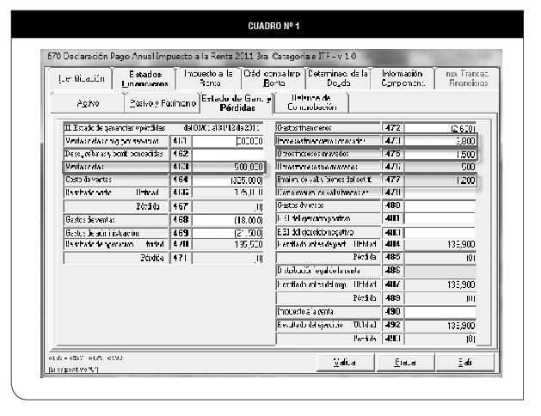Click the Descuentos rebajas y bonif. concedidas label
The height and width of the screenshot is (416, 541).
114,154
